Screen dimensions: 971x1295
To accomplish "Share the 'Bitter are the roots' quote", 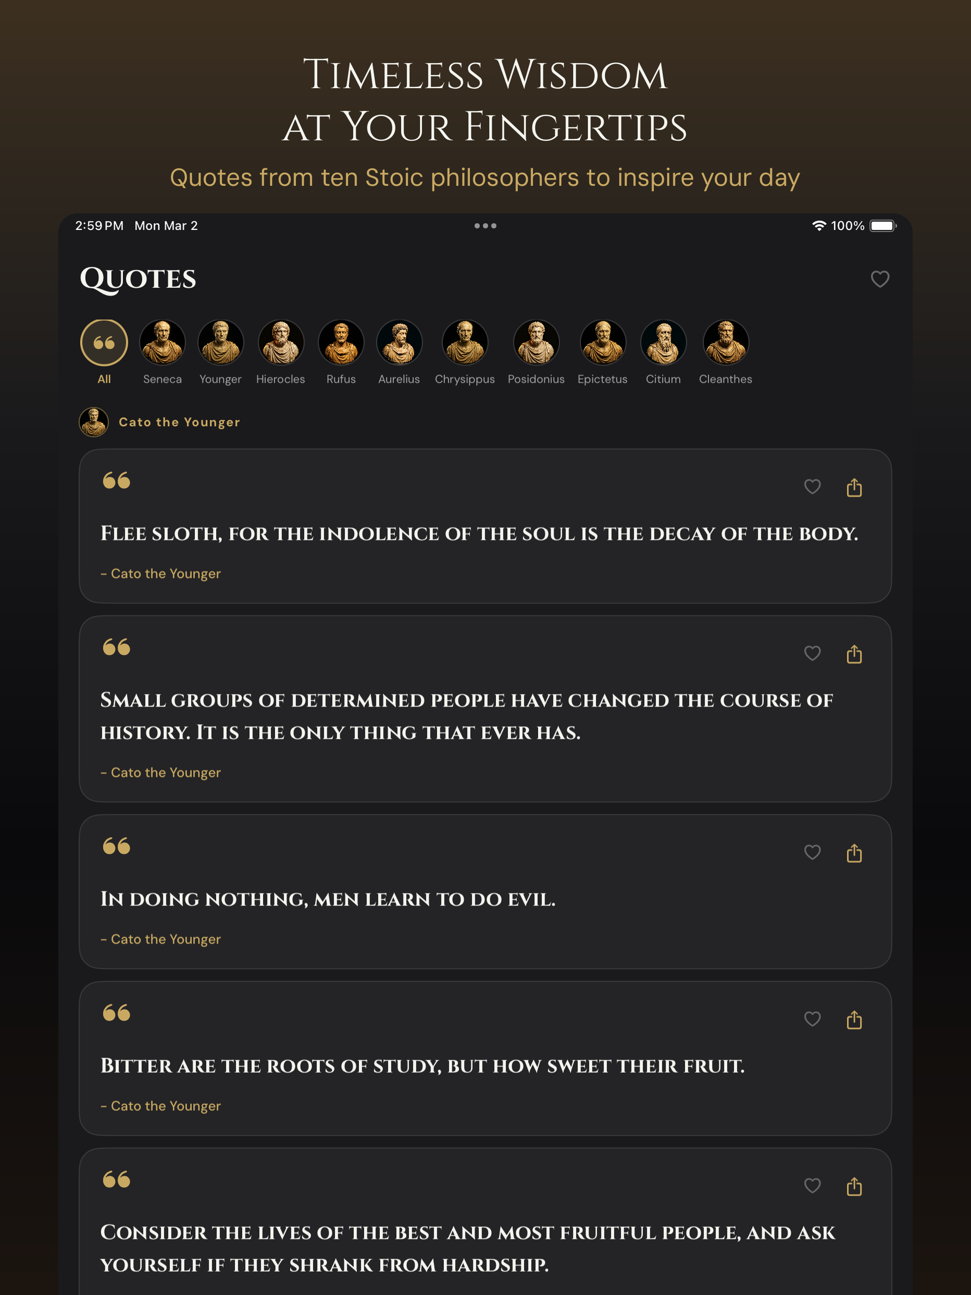I will click(854, 1019).
